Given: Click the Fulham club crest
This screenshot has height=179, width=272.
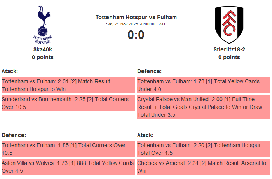Looking at the screenshot, I should pos(229,25).
